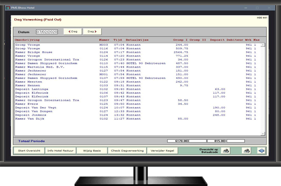
Task: Select the Deposit Lantinga row
Action: point(138,89)
